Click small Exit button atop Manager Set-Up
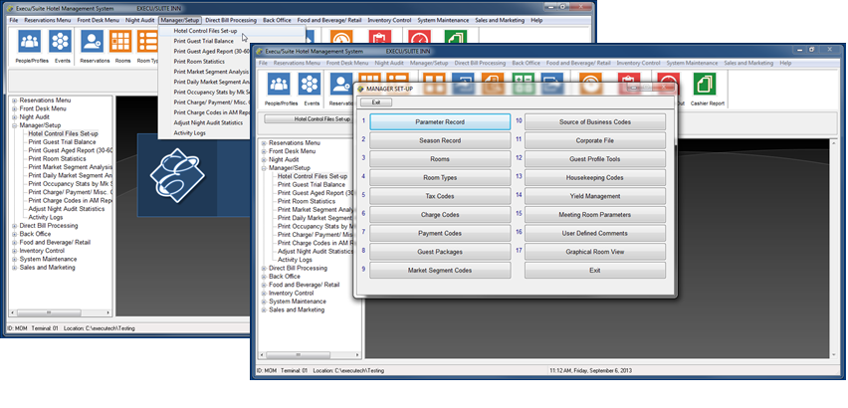Viewport: 848px width, 408px height. pyautogui.click(x=376, y=102)
